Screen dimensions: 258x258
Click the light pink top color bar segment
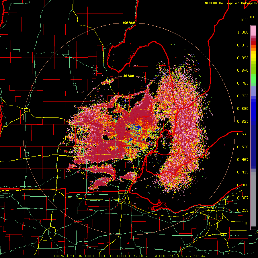pyautogui.click(x=253, y=30)
